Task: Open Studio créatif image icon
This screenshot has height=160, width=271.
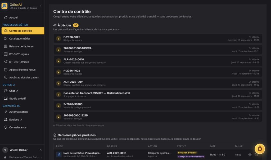Action: click(6, 99)
